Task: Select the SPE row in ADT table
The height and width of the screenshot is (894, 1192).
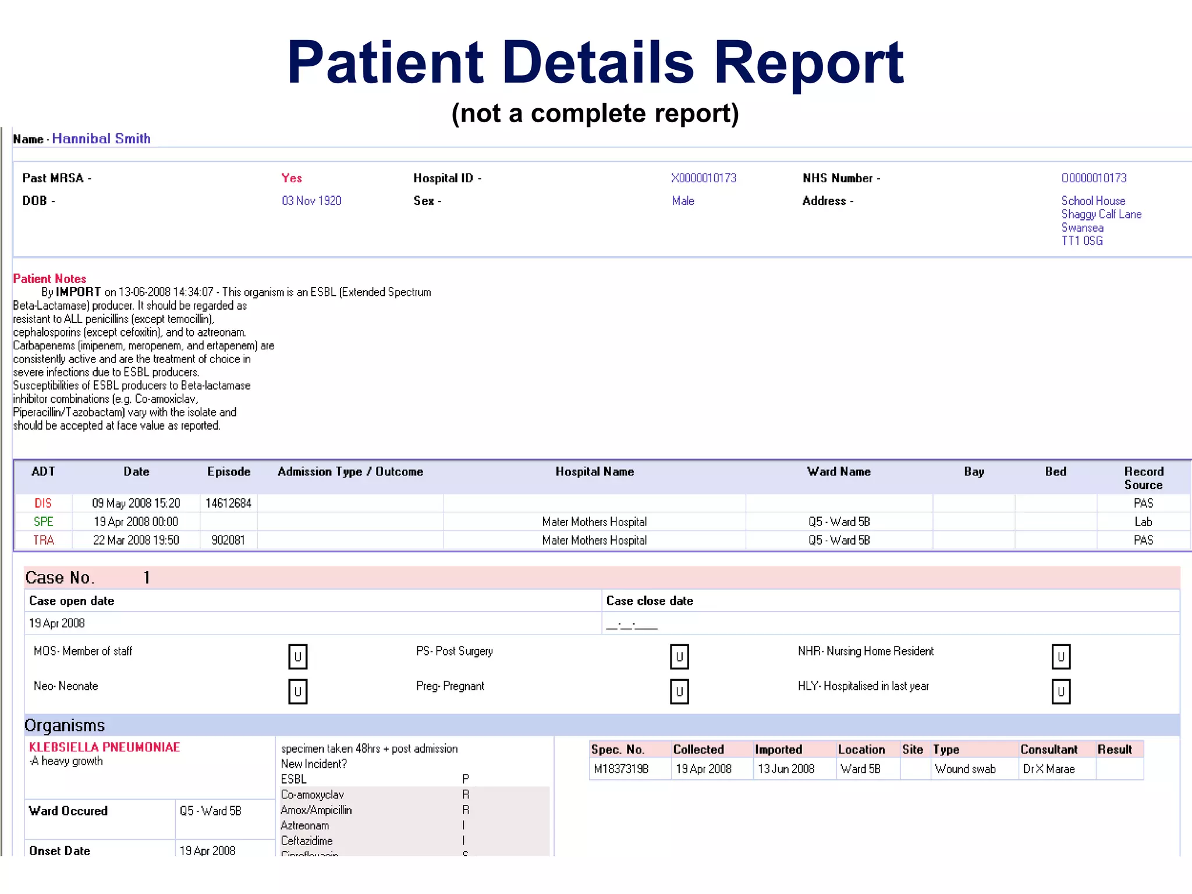Action: pos(602,521)
